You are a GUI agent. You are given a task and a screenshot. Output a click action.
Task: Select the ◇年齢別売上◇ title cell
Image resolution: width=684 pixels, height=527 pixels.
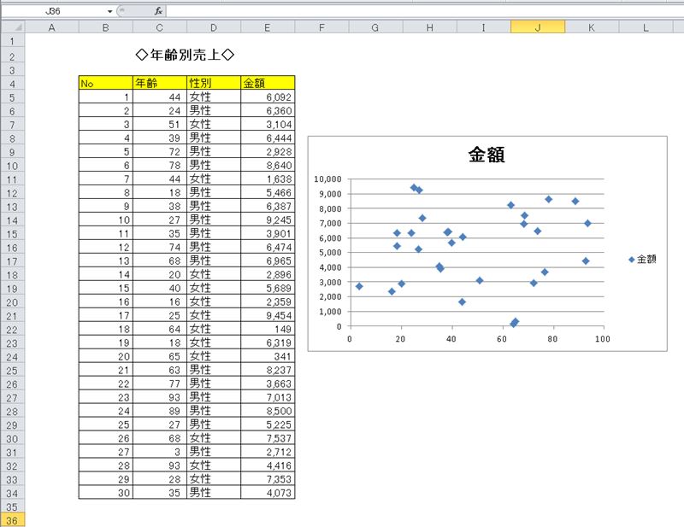(x=186, y=56)
